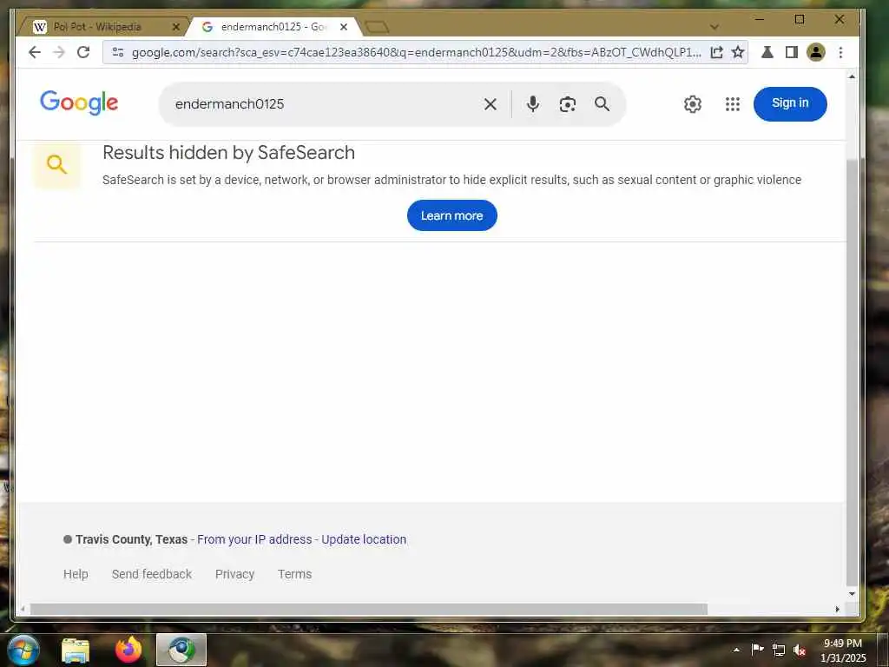This screenshot has width=889, height=667.
Task: Reload the Google search page
Action: click(83, 52)
